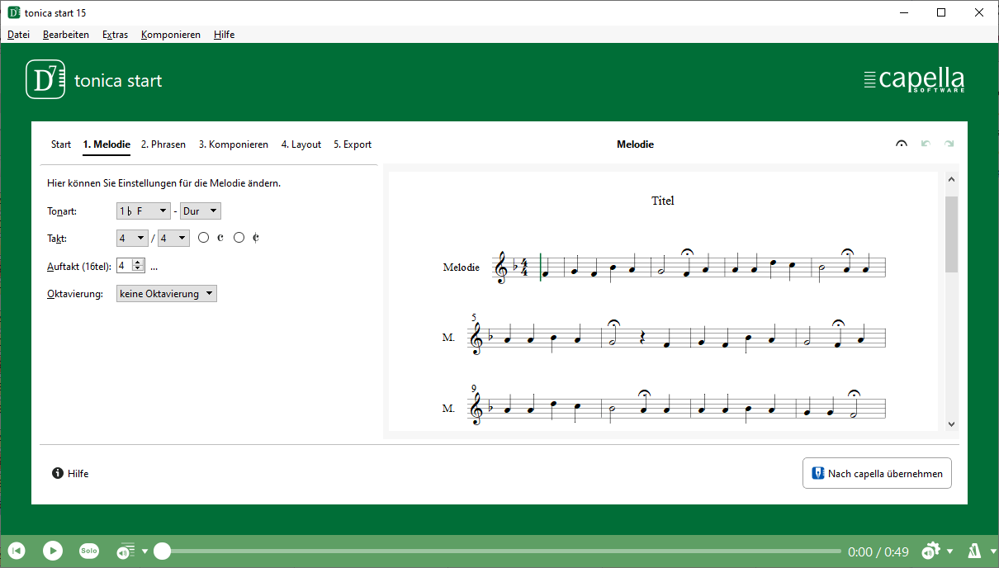Image resolution: width=999 pixels, height=568 pixels.
Task: Click the undo arrow icon
Action: click(x=926, y=144)
